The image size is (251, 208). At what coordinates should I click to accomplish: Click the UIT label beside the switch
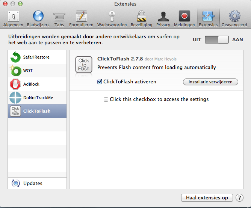pyautogui.click(x=197, y=39)
